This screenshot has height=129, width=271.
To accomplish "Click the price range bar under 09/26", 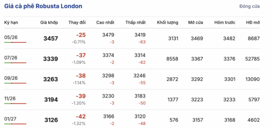I will [15, 83].
